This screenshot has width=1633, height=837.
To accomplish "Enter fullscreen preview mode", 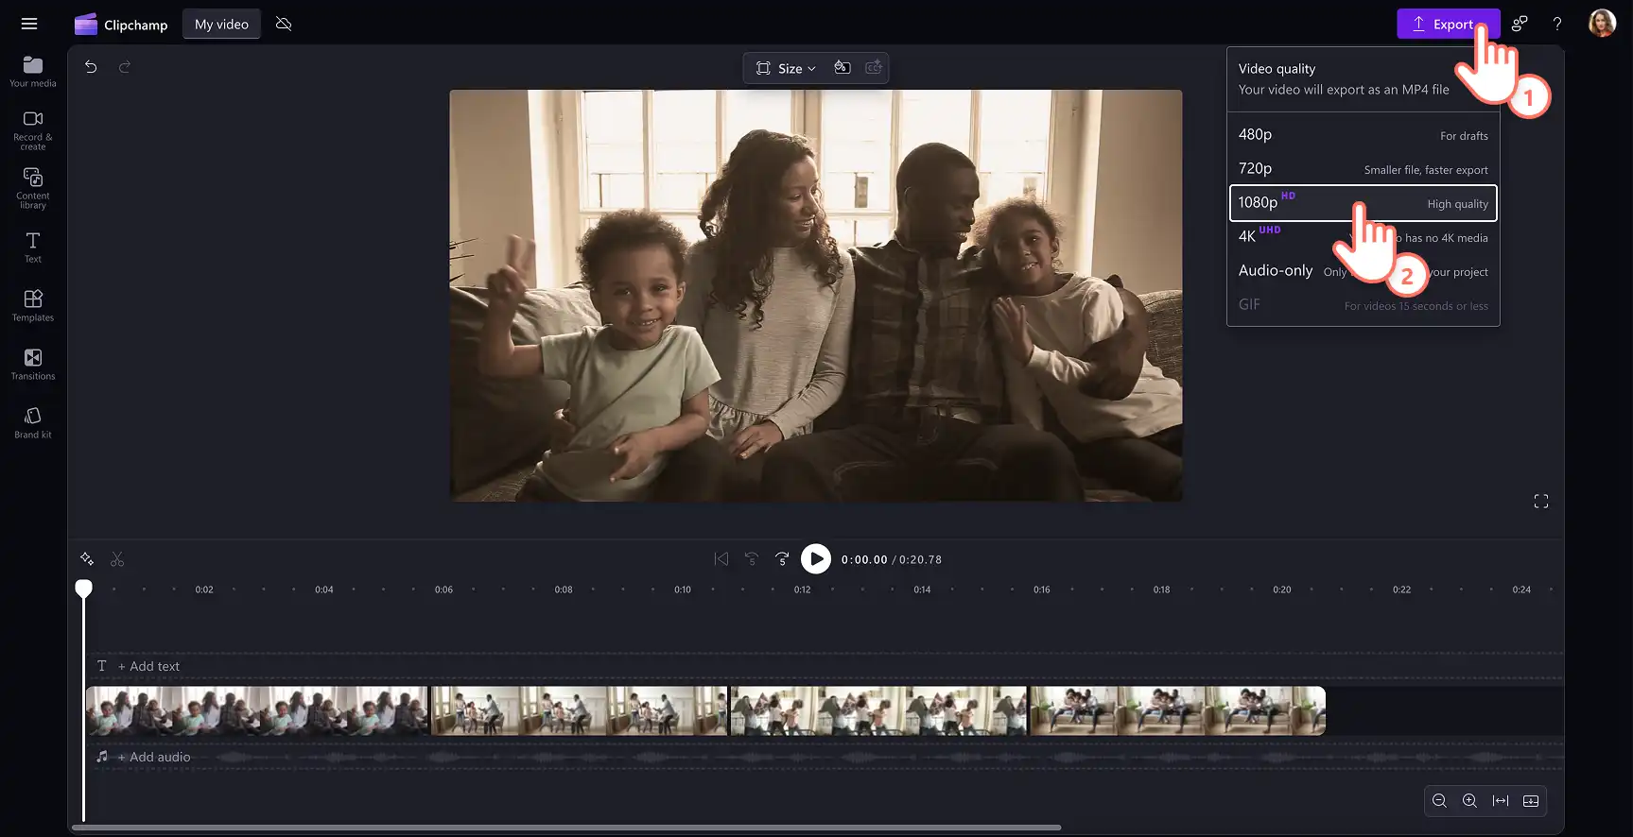I will point(1540,502).
